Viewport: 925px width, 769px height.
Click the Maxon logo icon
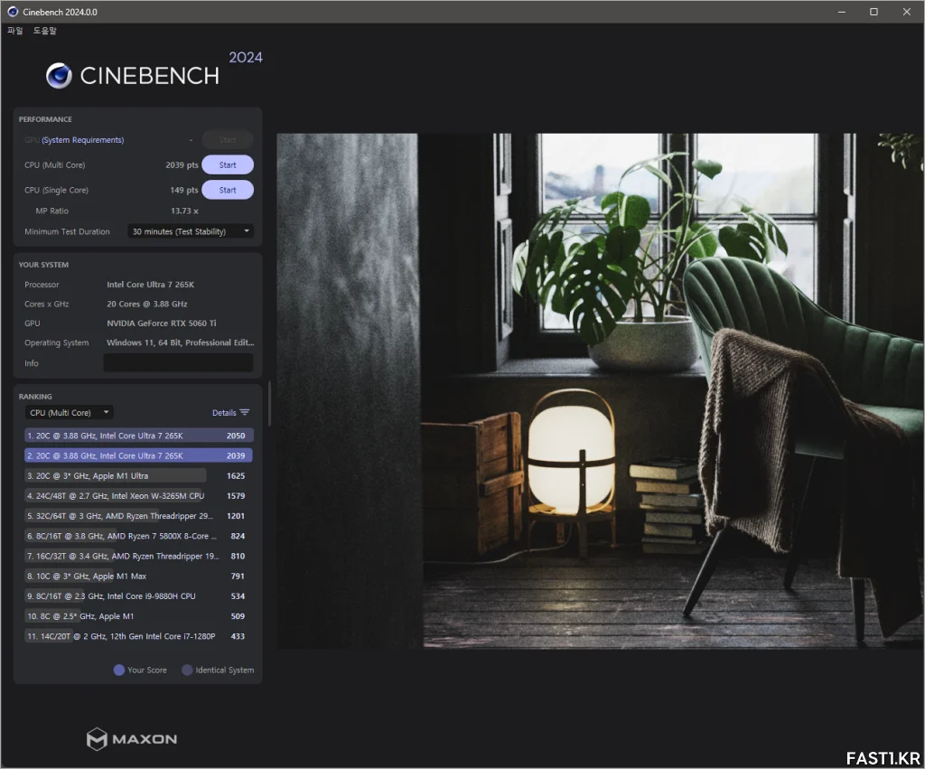click(97, 739)
